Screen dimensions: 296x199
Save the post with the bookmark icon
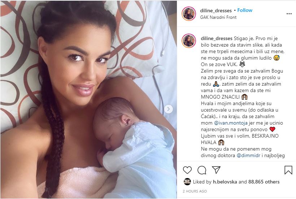pyautogui.click(x=288, y=170)
